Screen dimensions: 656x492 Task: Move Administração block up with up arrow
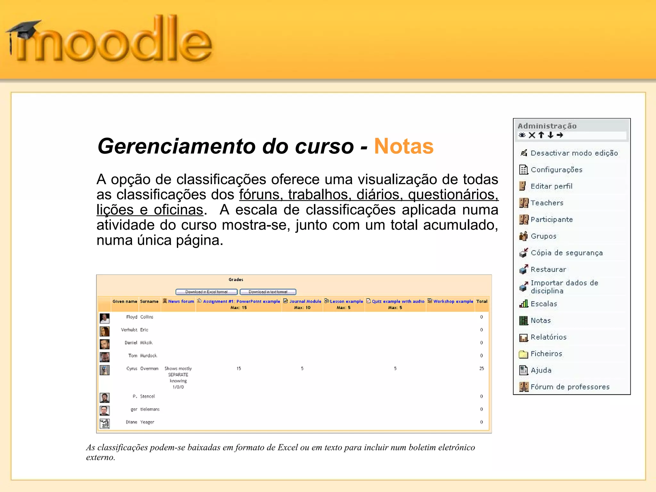541,135
